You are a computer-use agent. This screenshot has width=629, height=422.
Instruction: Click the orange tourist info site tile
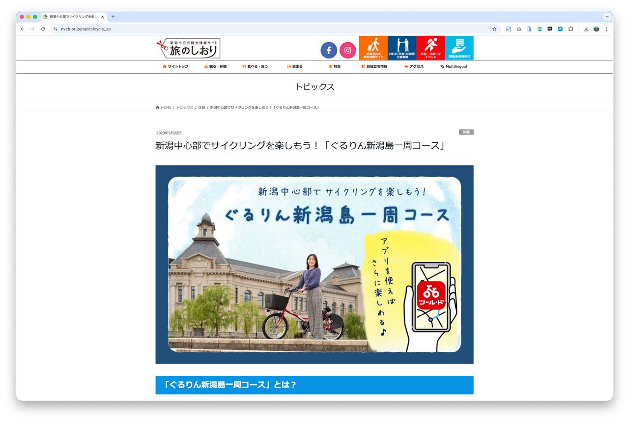point(373,48)
